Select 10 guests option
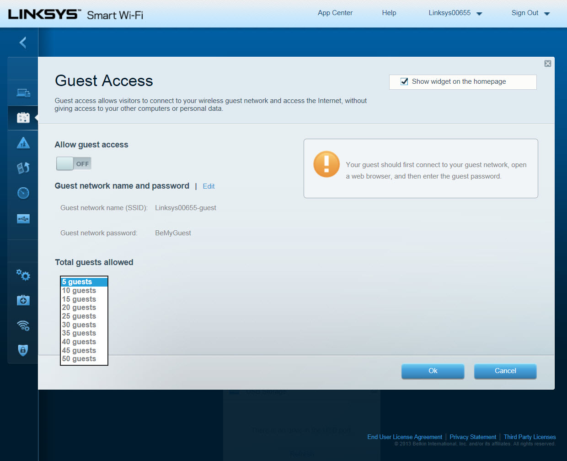Image resolution: width=567 pixels, height=461 pixels. pyautogui.click(x=84, y=291)
